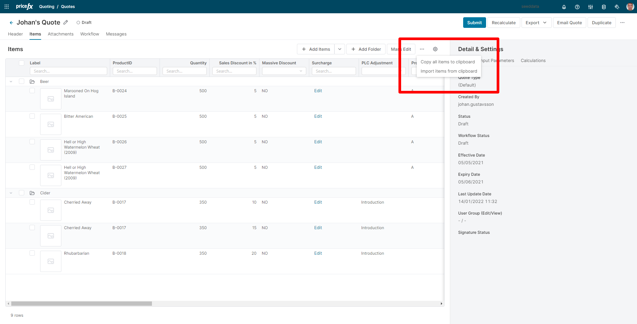
Task: Open the app launcher grid icon
Action: click(7, 7)
